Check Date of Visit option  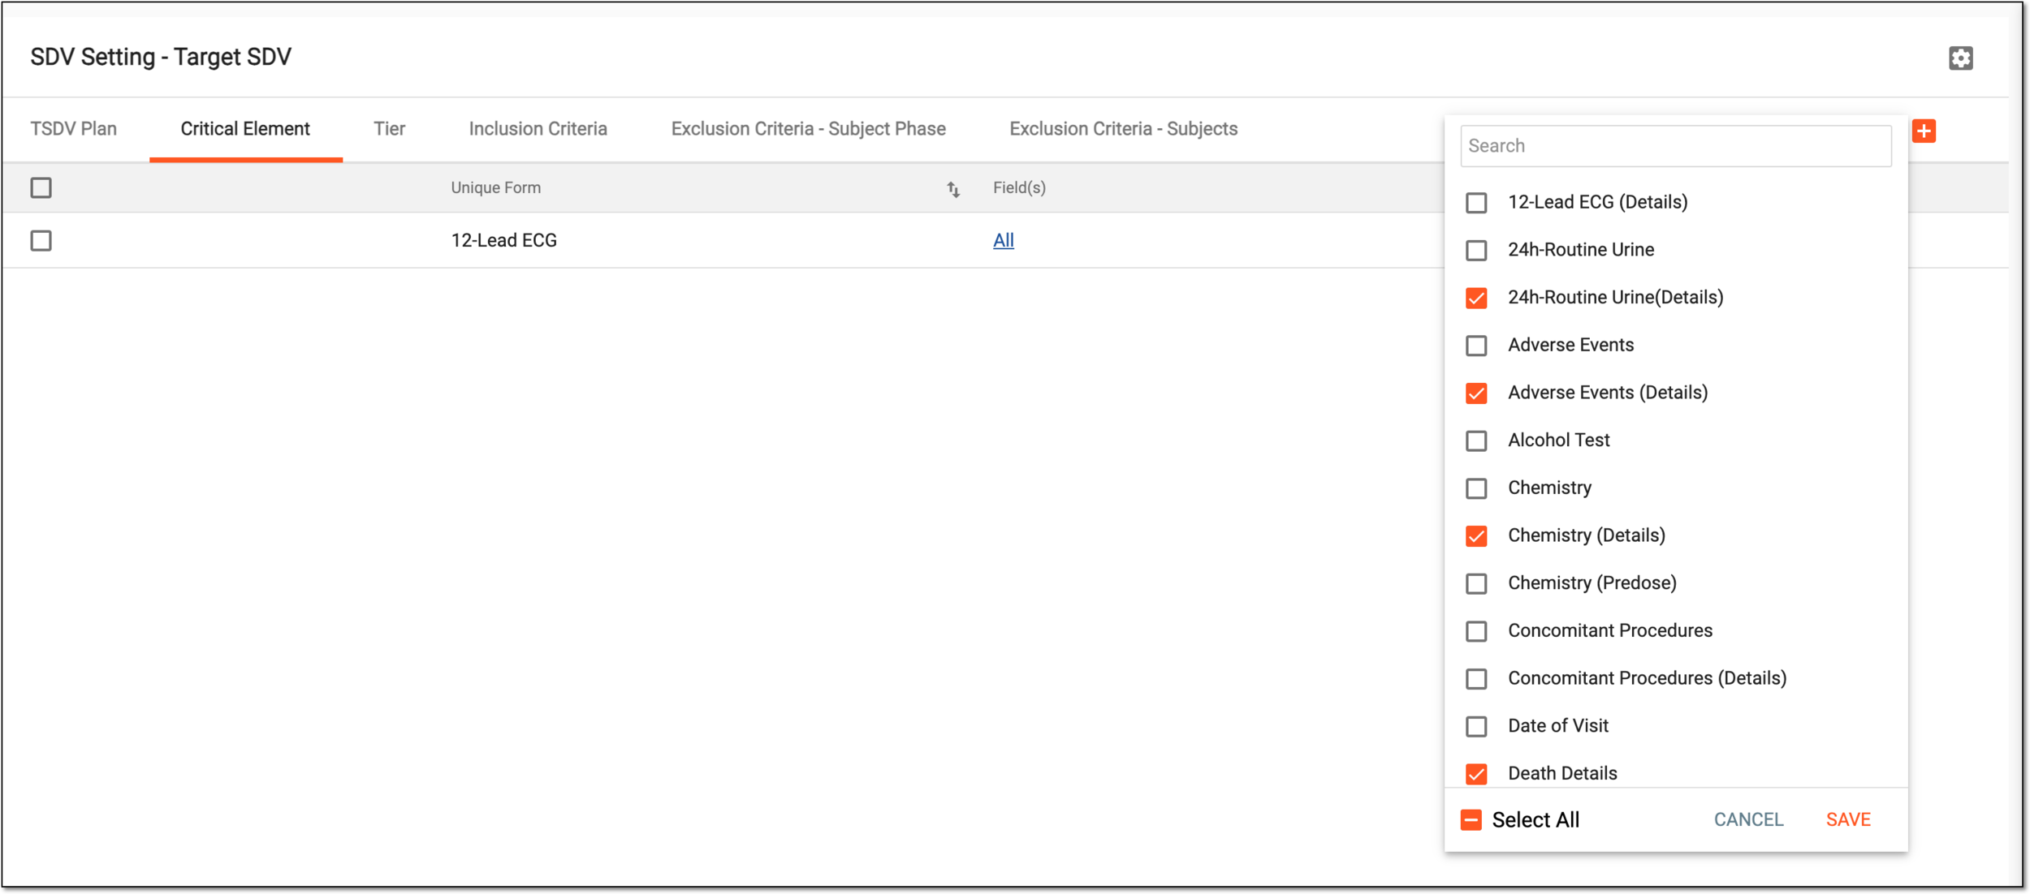[x=1476, y=726]
